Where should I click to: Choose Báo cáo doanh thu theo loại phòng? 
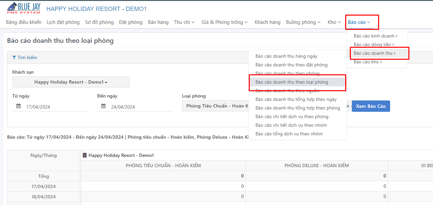point(292,82)
